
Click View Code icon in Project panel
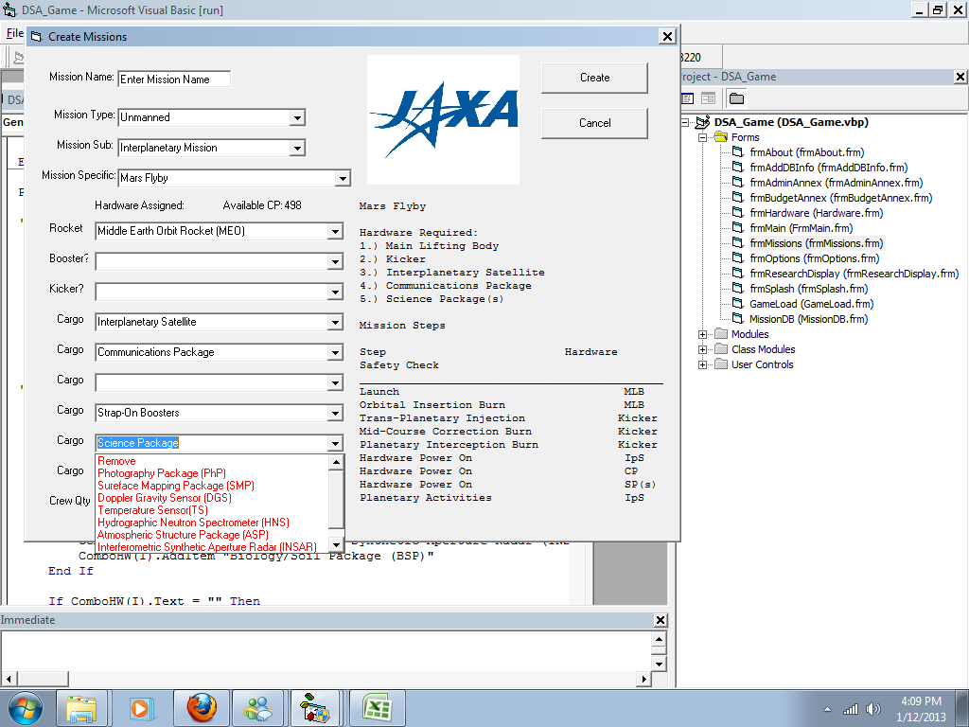click(x=688, y=98)
